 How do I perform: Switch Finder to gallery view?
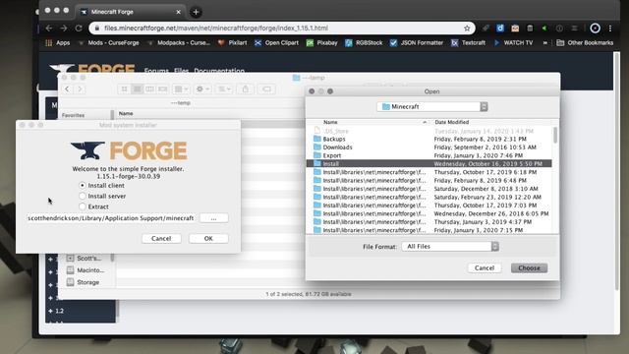[x=163, y=89]
